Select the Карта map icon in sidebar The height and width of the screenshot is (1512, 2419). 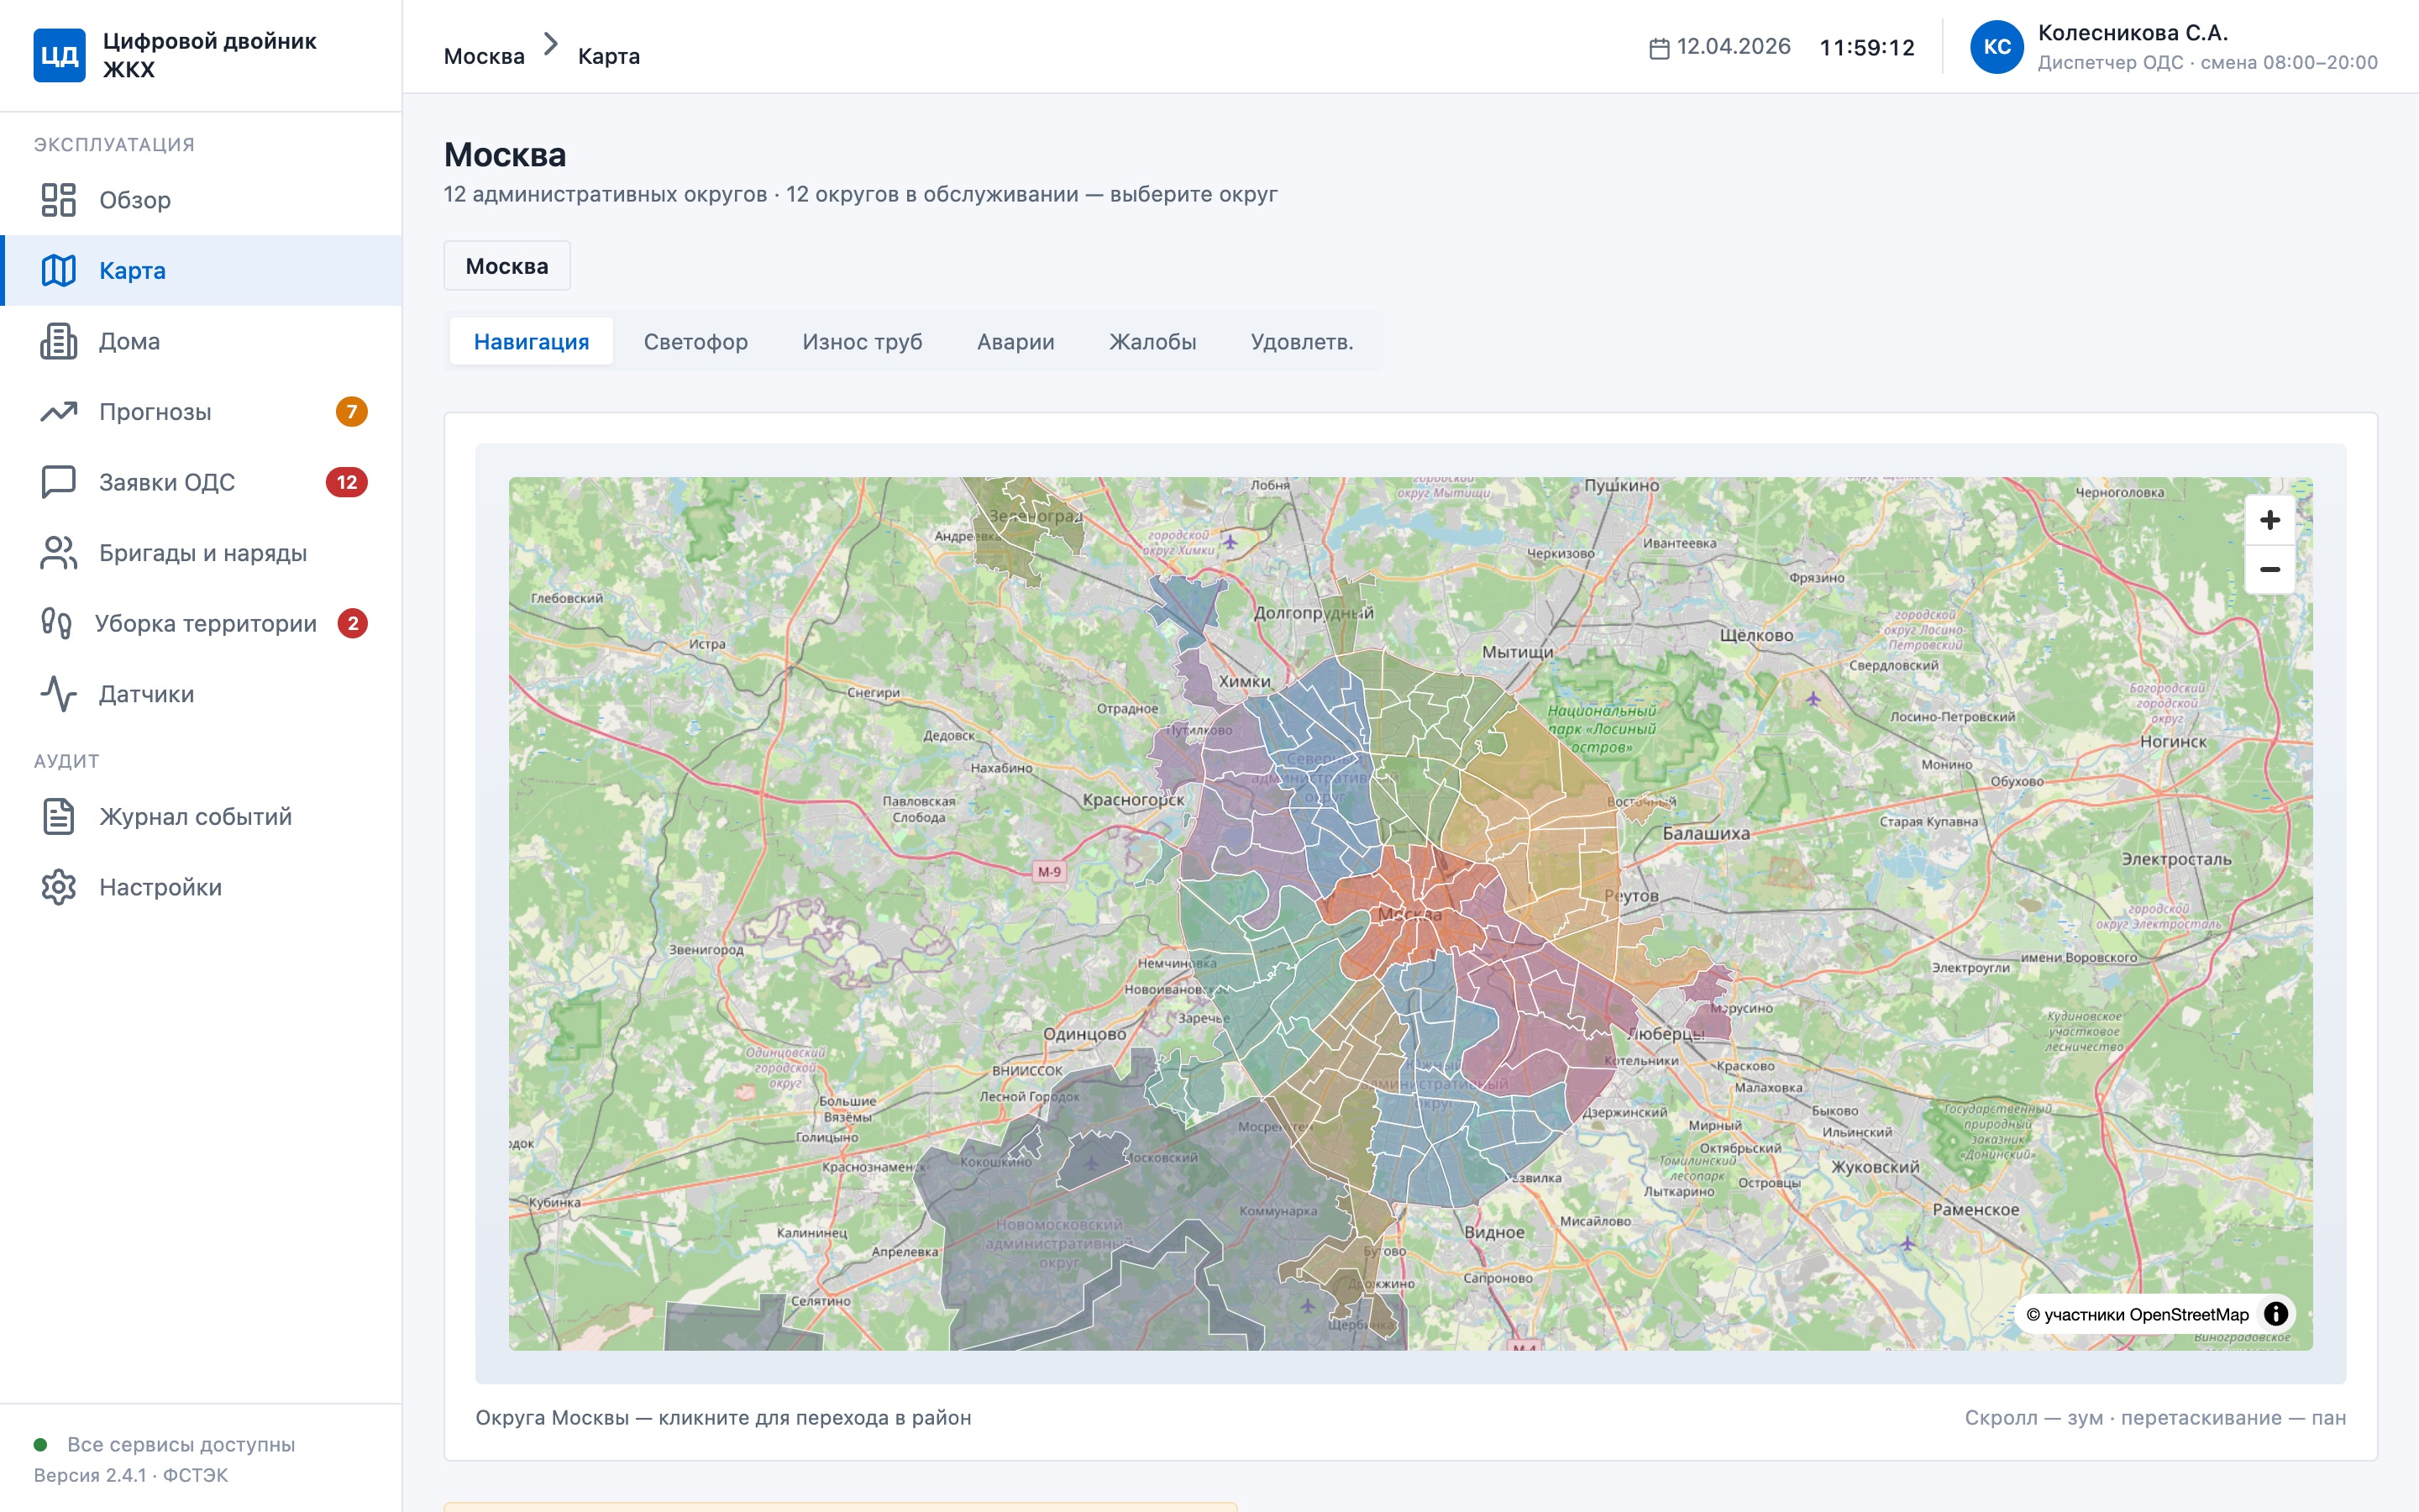pos(59,270)
